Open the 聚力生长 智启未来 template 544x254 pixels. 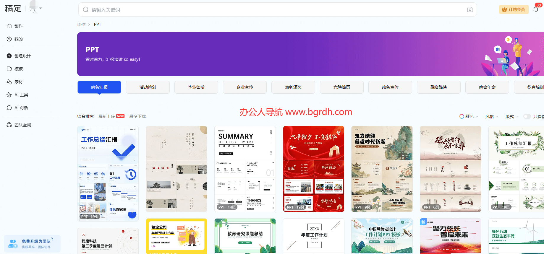[x=451, y=236]
